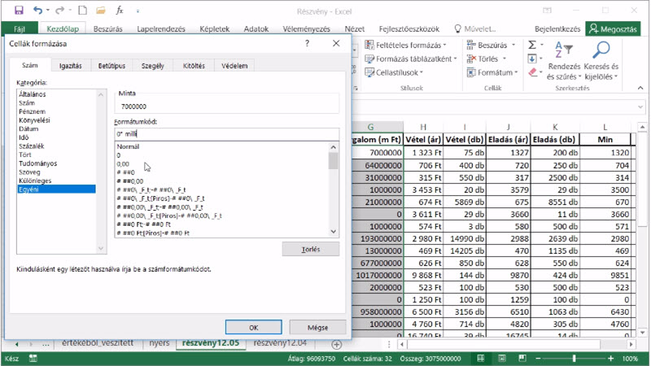Confirm the dialog with OK button

tap(254, 328)
